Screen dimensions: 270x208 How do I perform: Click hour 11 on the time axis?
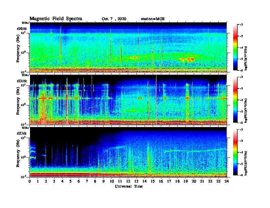point(120,181)
